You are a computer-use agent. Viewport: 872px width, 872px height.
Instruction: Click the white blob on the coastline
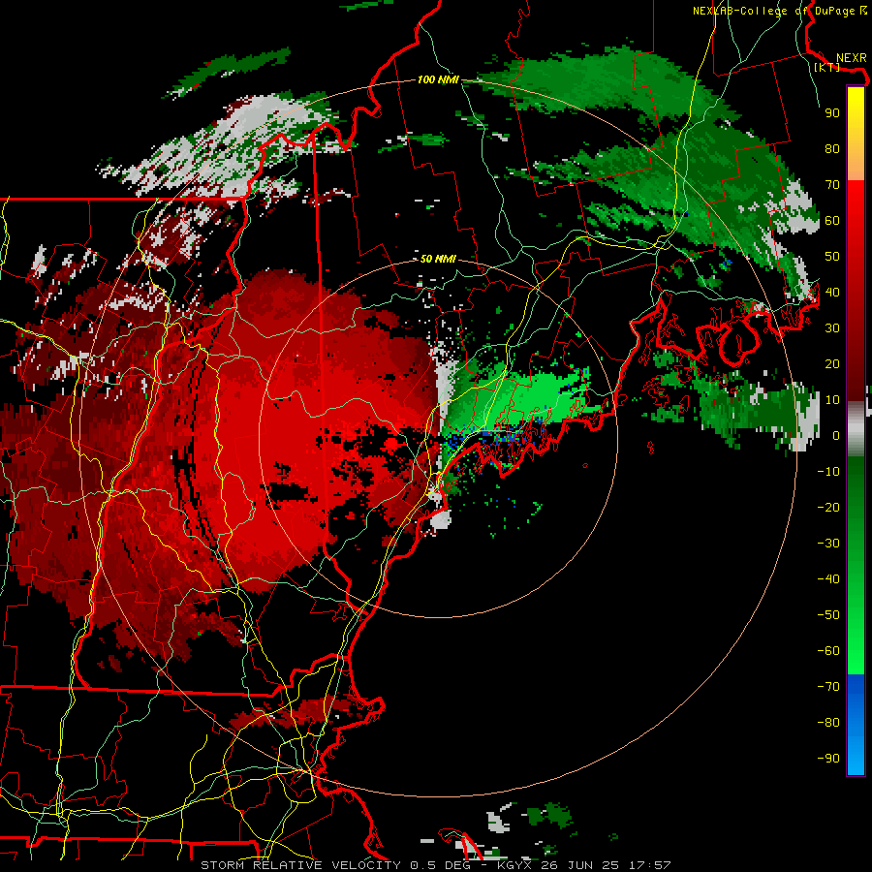tap(441, 520)
